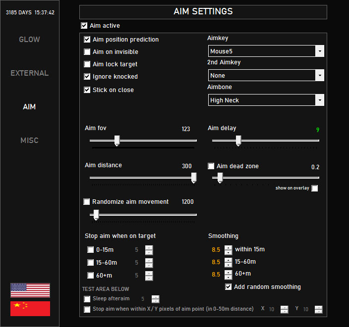The image size is (349, 327).
Task: Enable show on overlay checkbox
Action: pos(315,188)
